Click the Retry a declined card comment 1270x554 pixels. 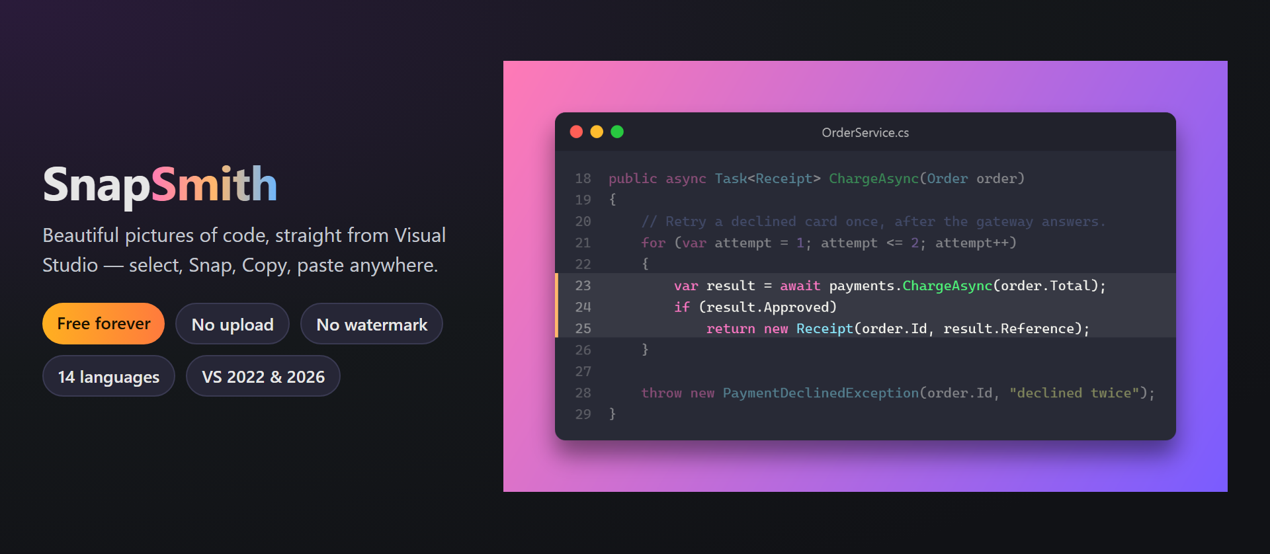(873, 221)
